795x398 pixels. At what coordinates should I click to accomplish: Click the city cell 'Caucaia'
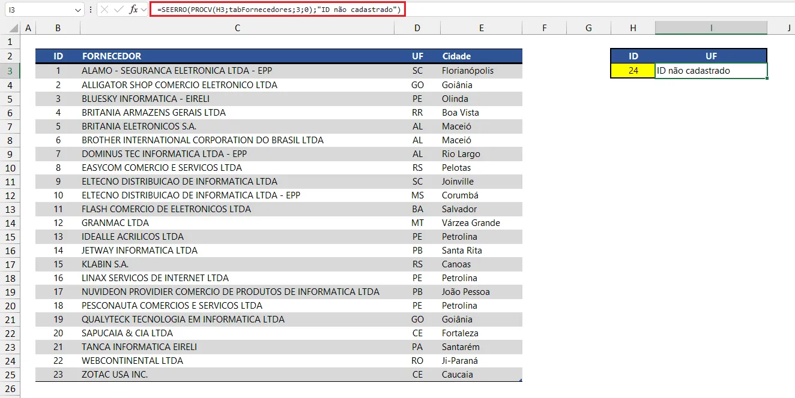click(481, 374)
